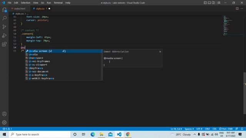Open Microsoft Edge from the taskbar
This screenshot has height=138, width=246.
pos(93,135)
